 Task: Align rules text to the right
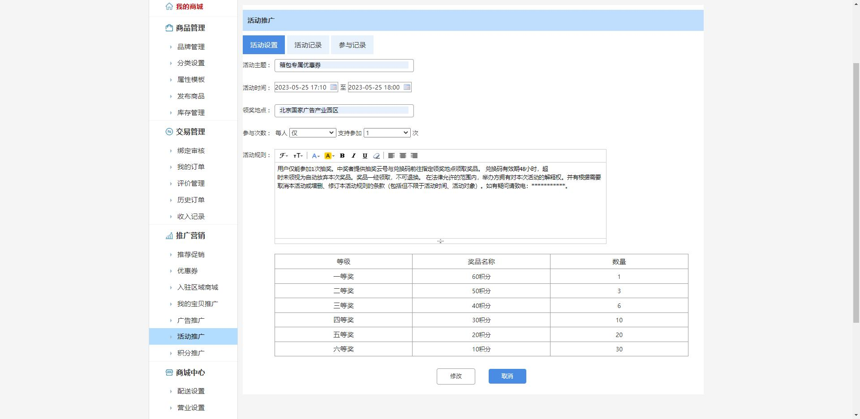pos(414,156)
